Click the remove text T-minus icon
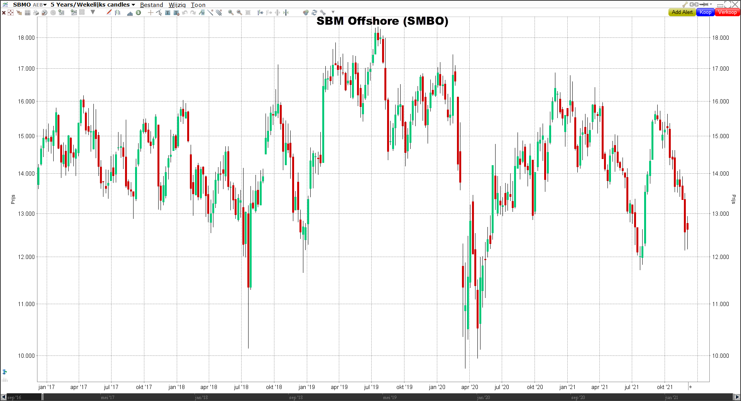Screen dimensions: 741x401 [176, 13]
